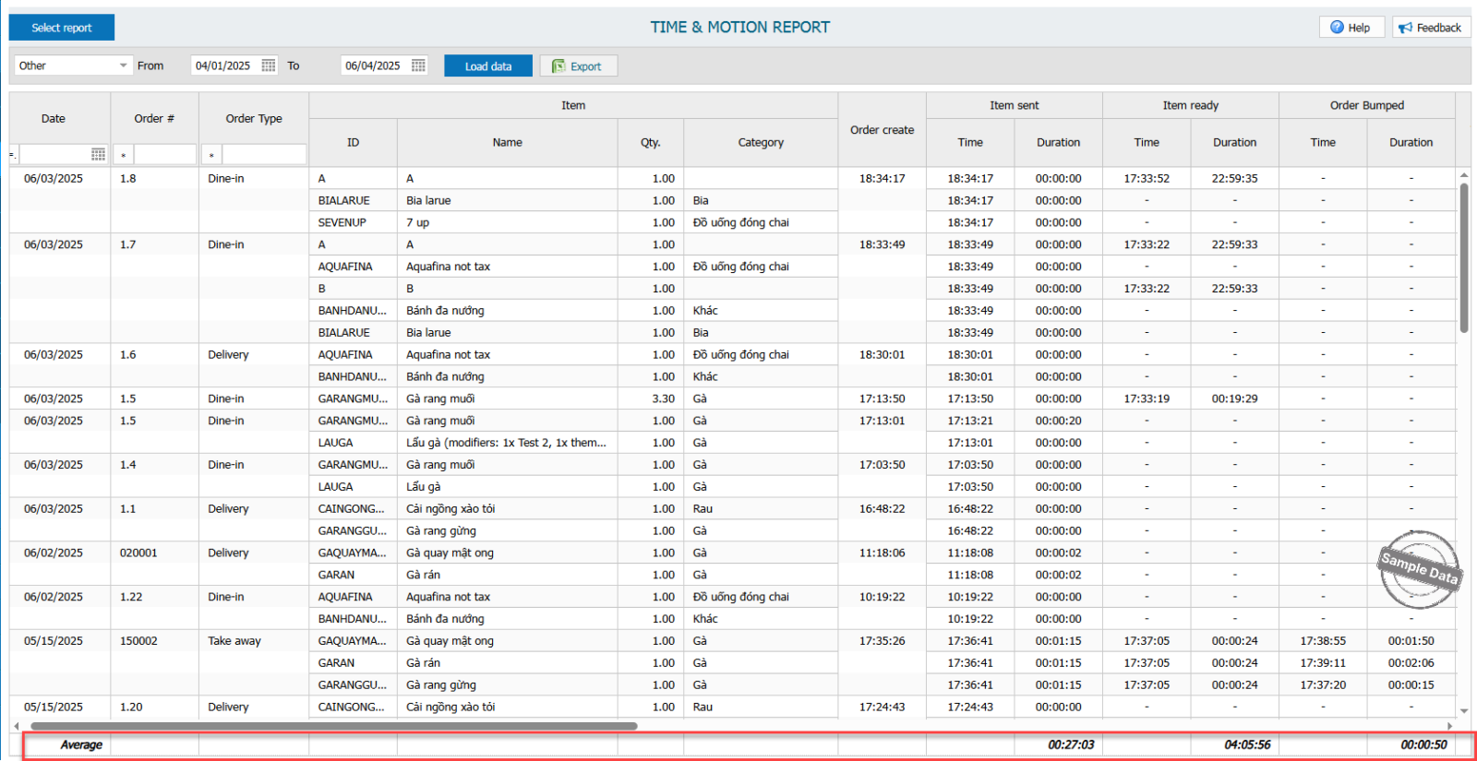This screenshot has width=1477, height=761.
Task: Sort by the Order Type column header
Action: 254,118
